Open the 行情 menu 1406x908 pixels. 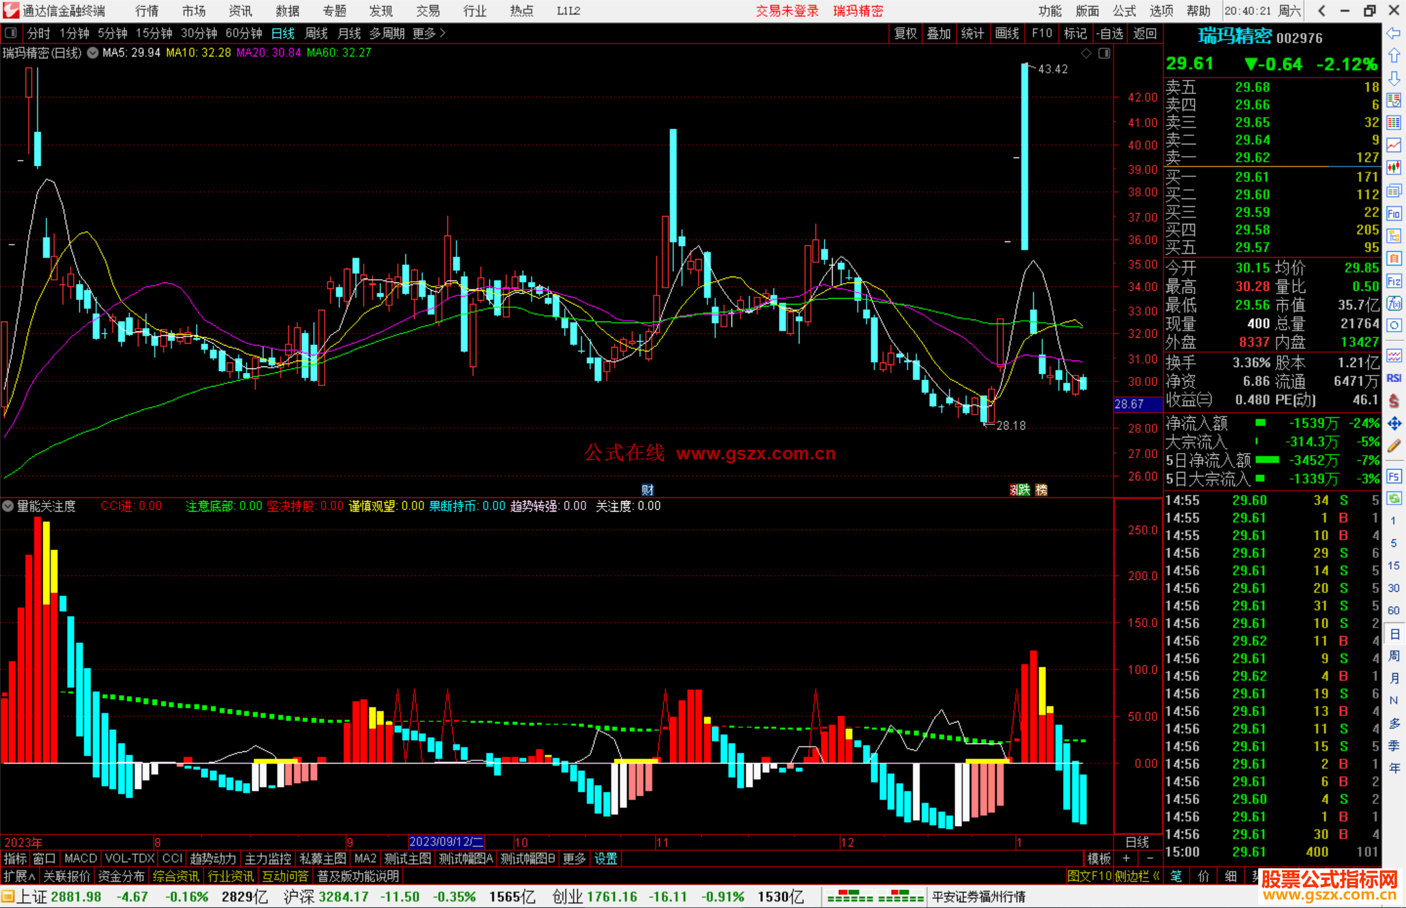146,11
